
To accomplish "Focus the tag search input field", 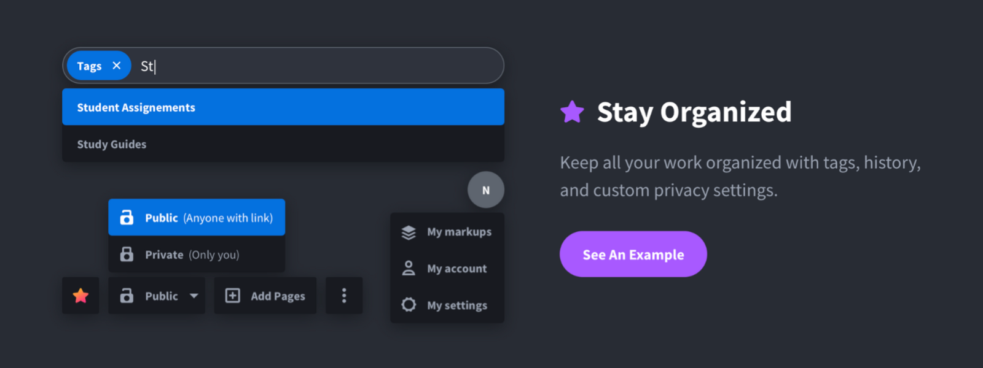I will point(316,66).
